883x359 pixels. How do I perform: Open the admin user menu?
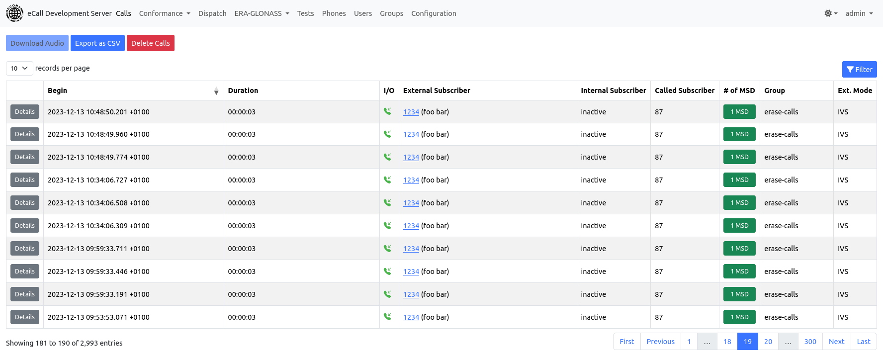pyautogui.click(x=859, y=13)
